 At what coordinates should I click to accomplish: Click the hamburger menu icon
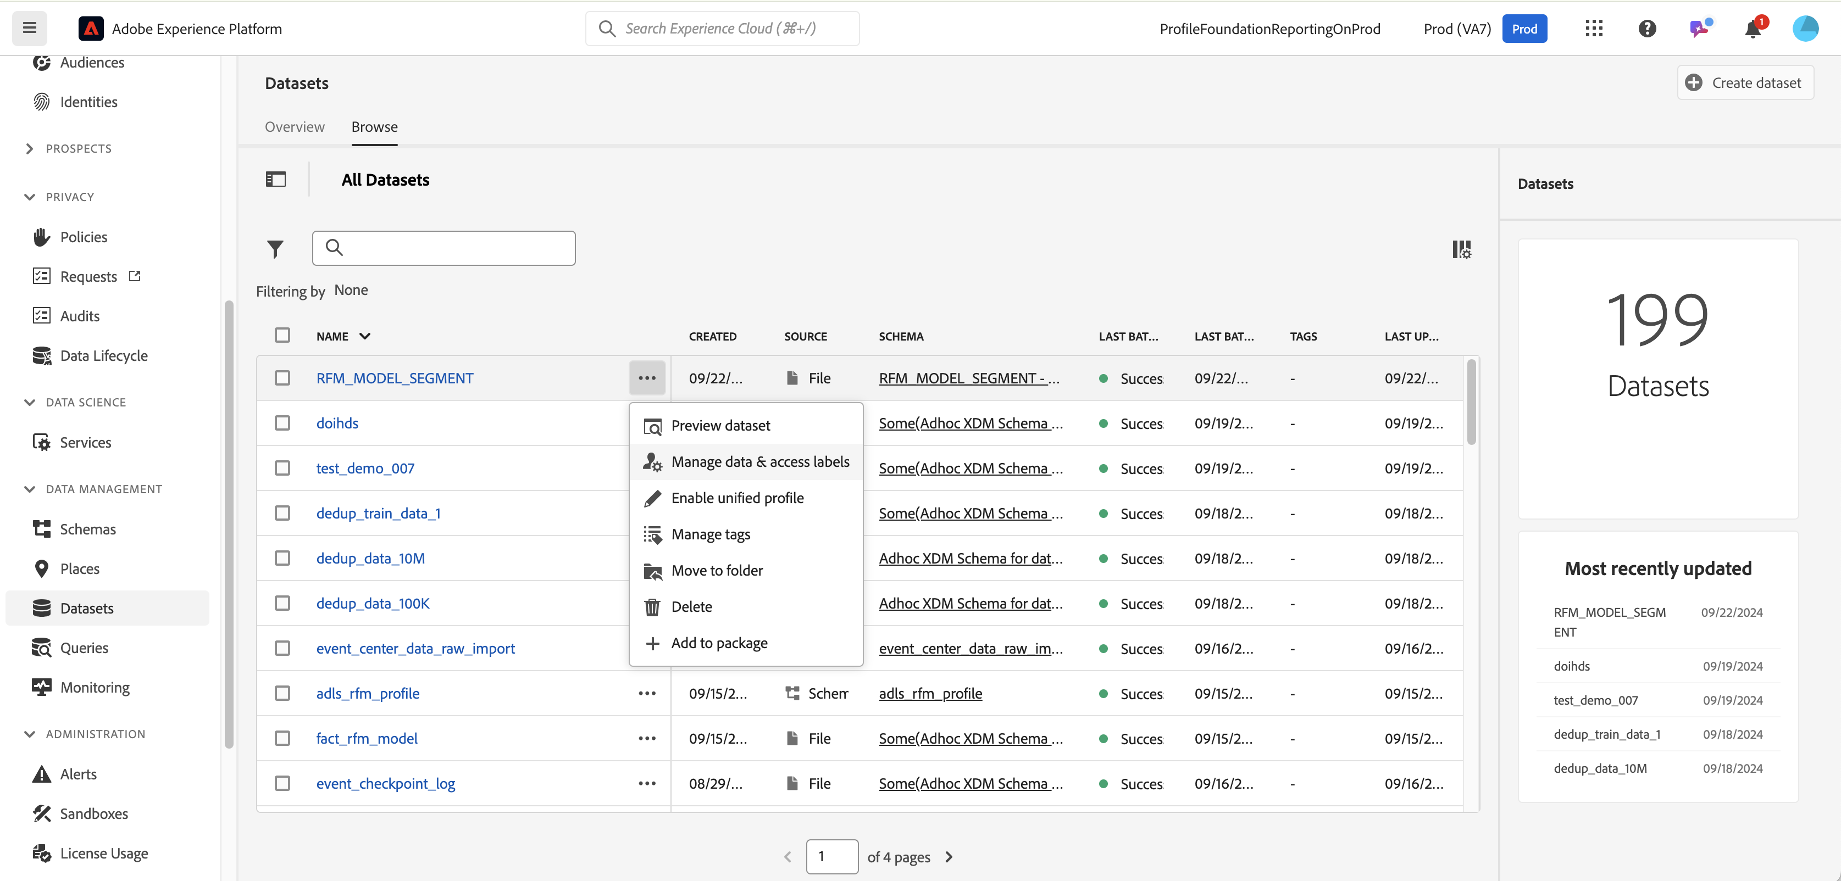pos(29,29)
